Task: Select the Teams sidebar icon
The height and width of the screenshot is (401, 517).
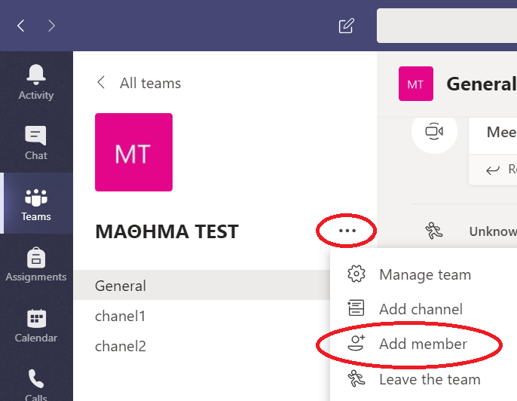Action: point(36,204)
